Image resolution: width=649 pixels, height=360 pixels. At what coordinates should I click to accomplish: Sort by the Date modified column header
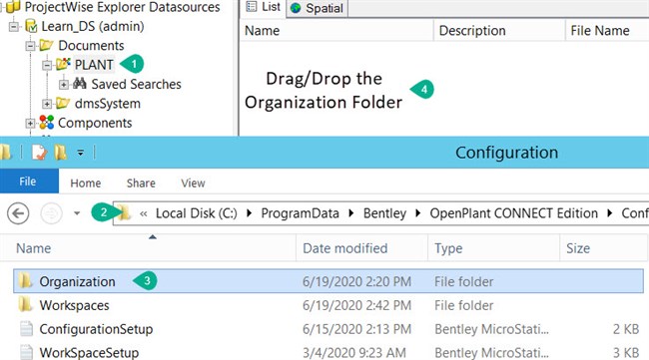pyautogui.click(x=345, y=248)
